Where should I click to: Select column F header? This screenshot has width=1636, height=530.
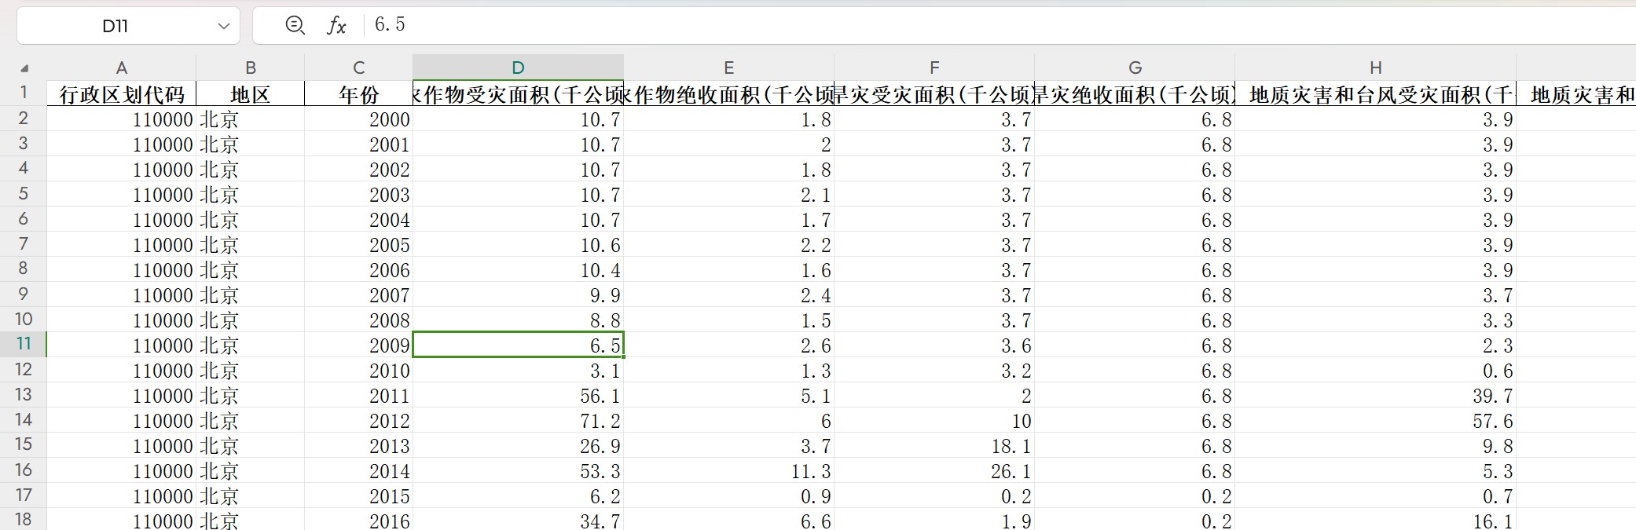coord(934,68)
